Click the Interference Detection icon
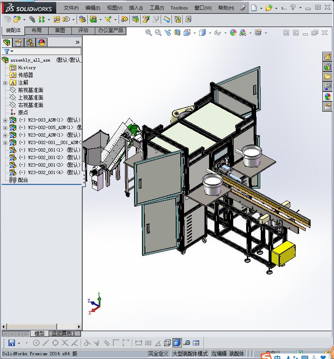 pyautogui.click(x=167, y=19)
